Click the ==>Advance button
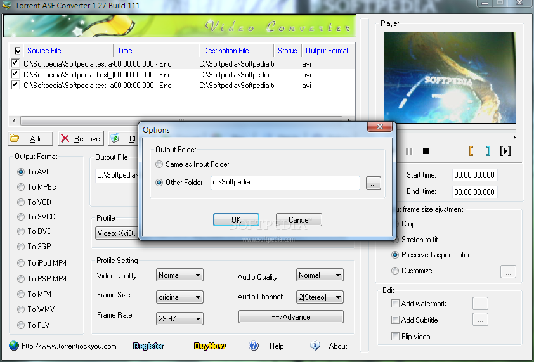The width and height of the screenshot is (534, 362). pos(291,317)
